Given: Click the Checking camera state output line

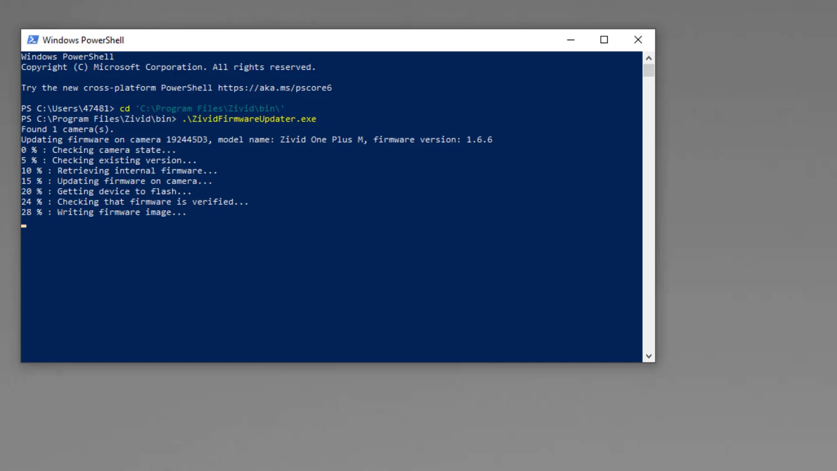Looking at the screenshot, I should click(99, 150).
